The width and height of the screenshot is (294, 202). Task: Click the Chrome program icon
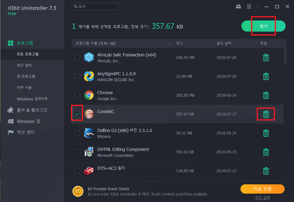[89, 95]
